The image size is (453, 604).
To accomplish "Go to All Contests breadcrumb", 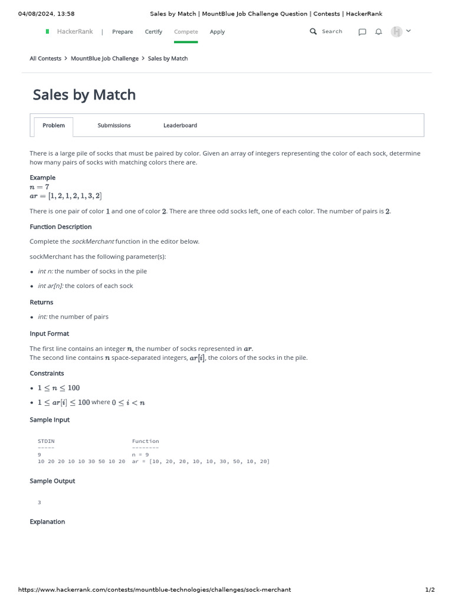I will click(x=45, y=59).
